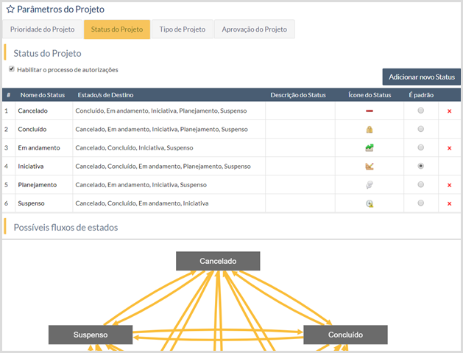The image size is (463, 353).
Task: Switch to the Prioridade do Projeto tab
Action: pyautogui.click(x=42, y=29)
